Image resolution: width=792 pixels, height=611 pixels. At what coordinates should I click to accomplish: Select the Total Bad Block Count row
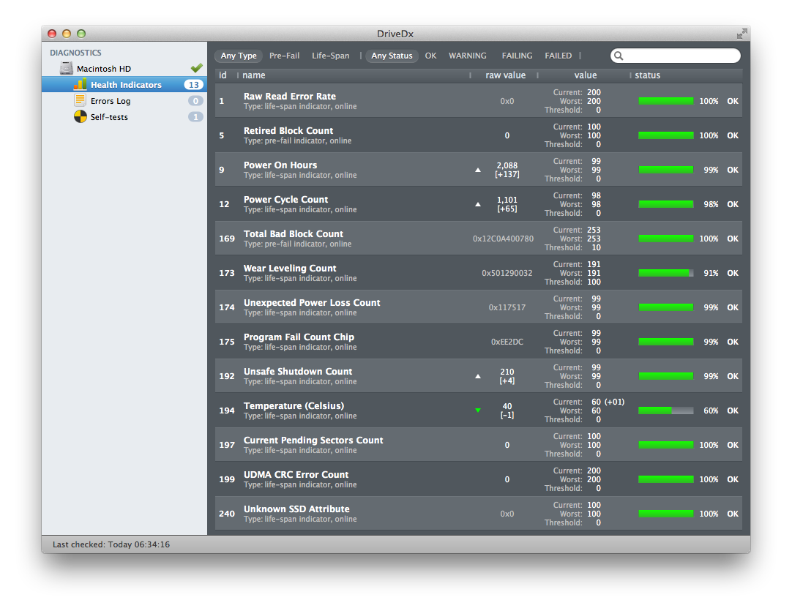[x=479, y=239]
